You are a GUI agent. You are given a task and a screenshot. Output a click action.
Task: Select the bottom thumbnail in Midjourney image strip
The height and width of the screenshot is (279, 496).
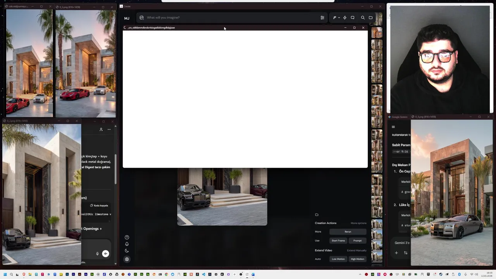point(377,257)
